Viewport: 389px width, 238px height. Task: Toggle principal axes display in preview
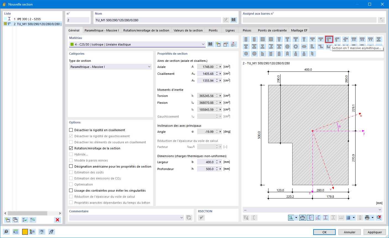click(310, 218)
